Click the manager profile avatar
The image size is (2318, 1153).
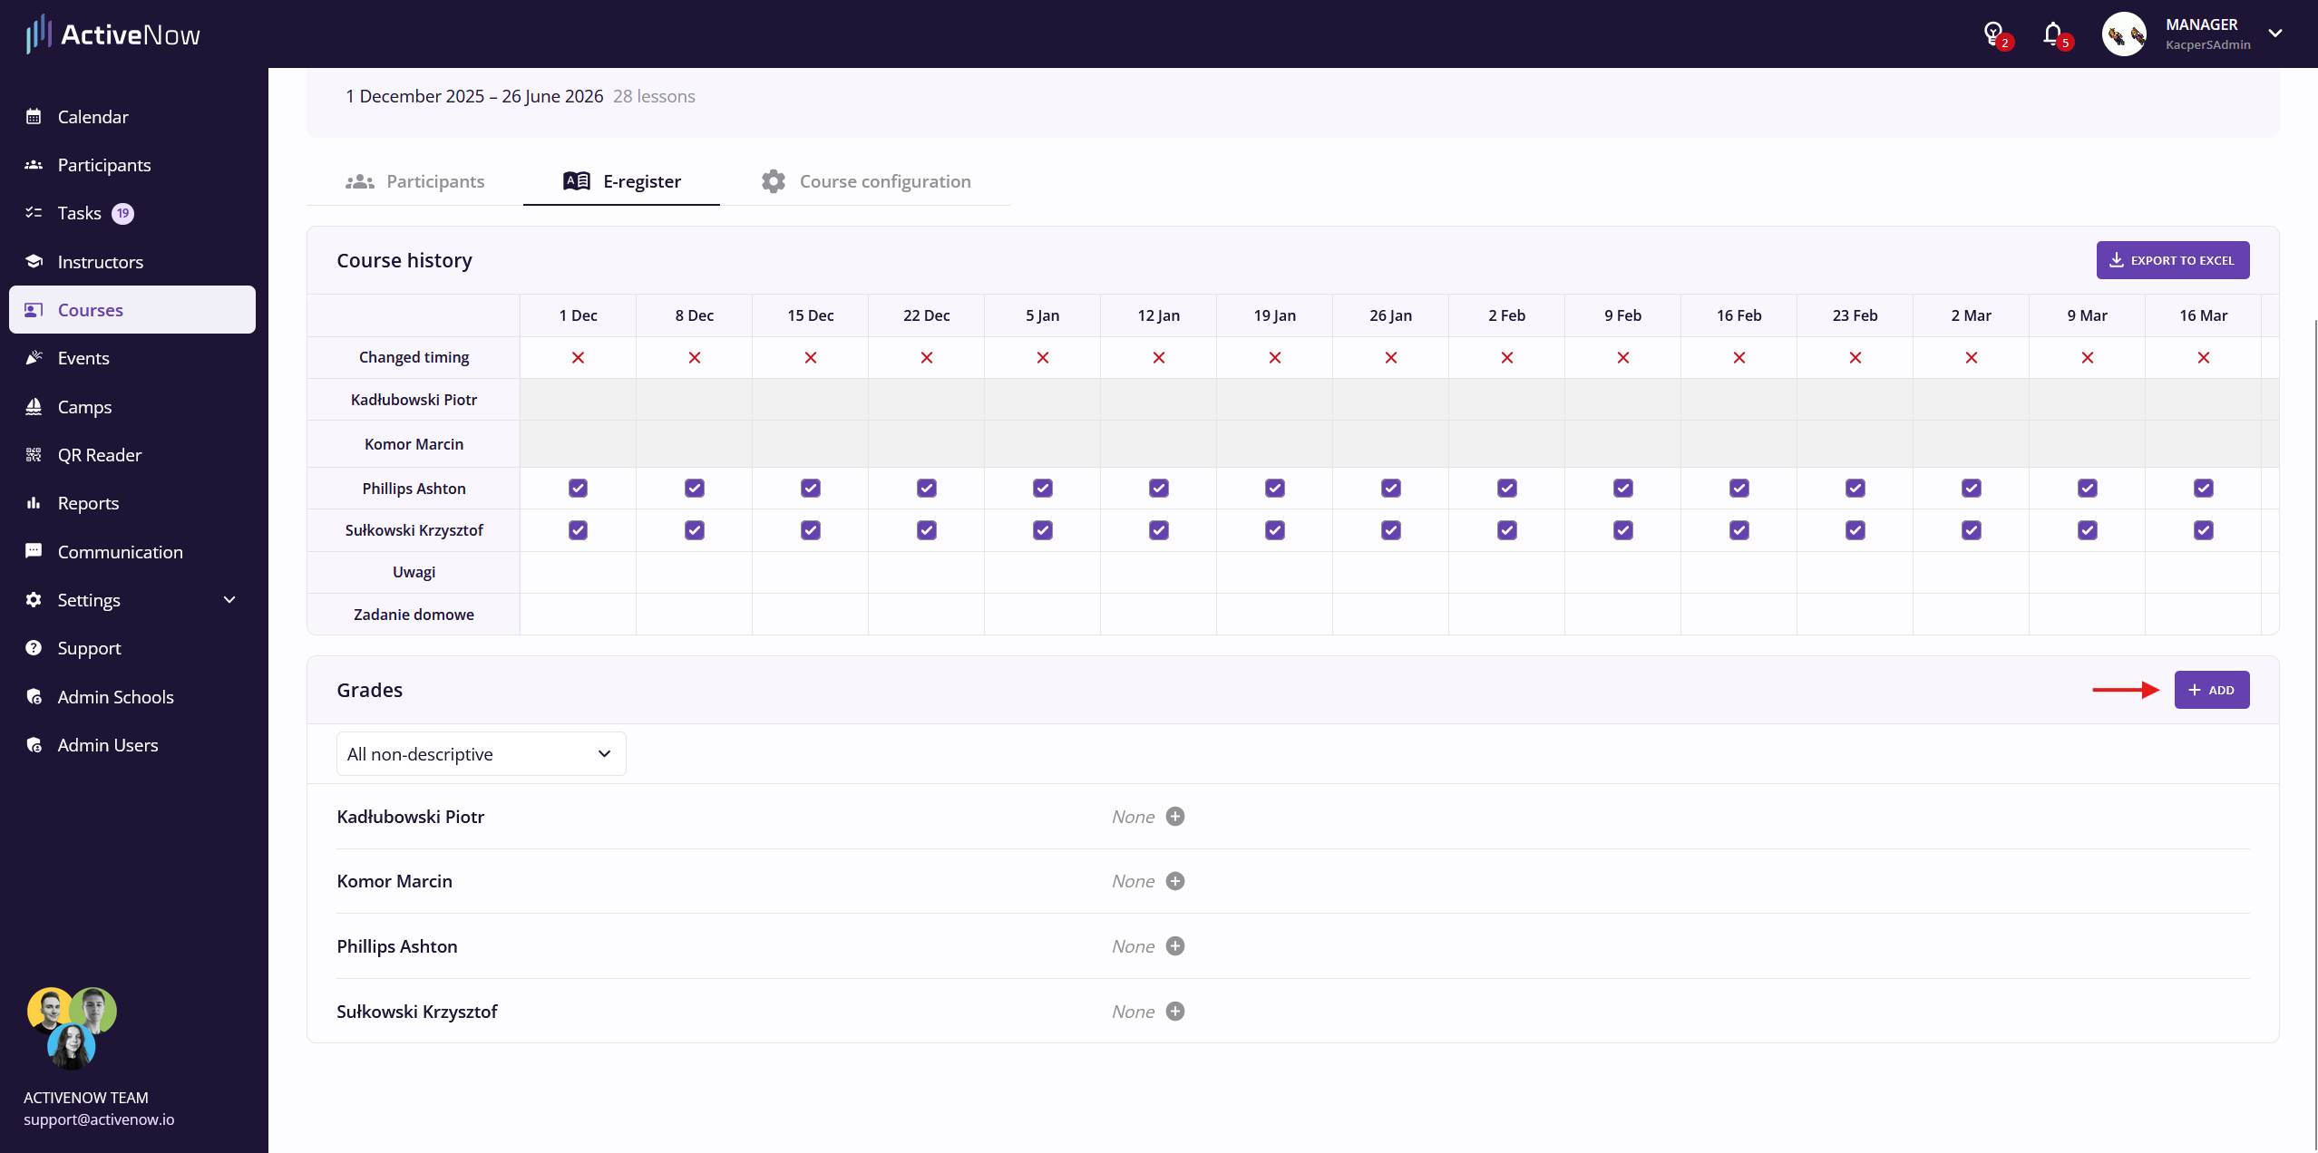(x=2124, y=34)
